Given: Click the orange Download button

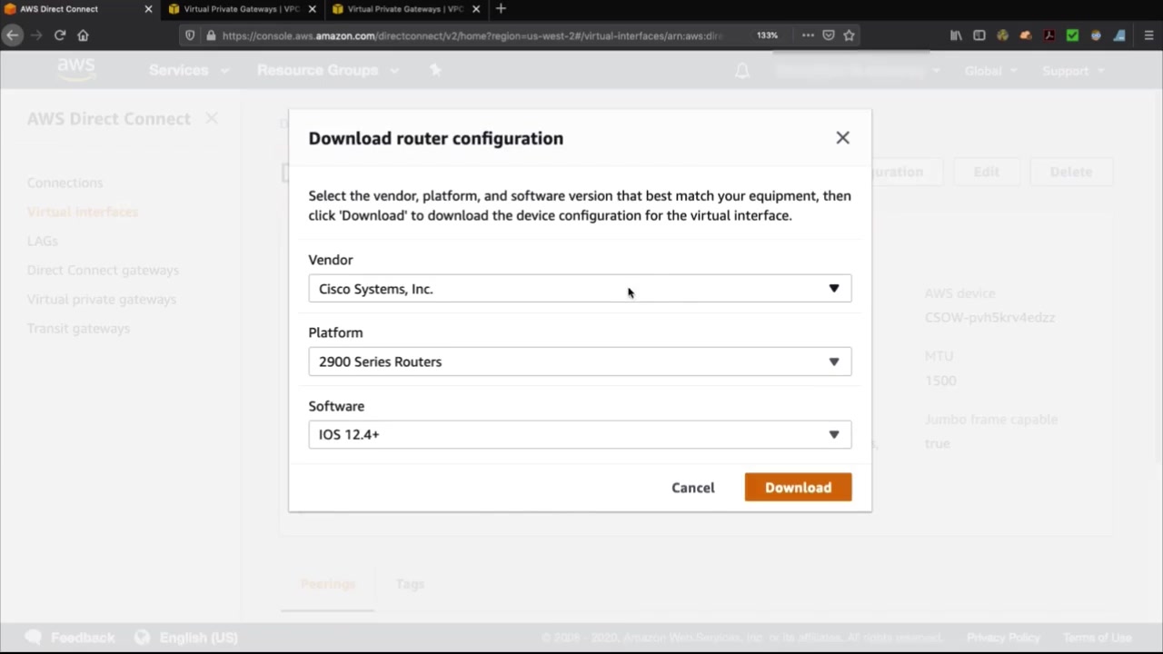Looking at the screenshot, I should coord(798,487).
